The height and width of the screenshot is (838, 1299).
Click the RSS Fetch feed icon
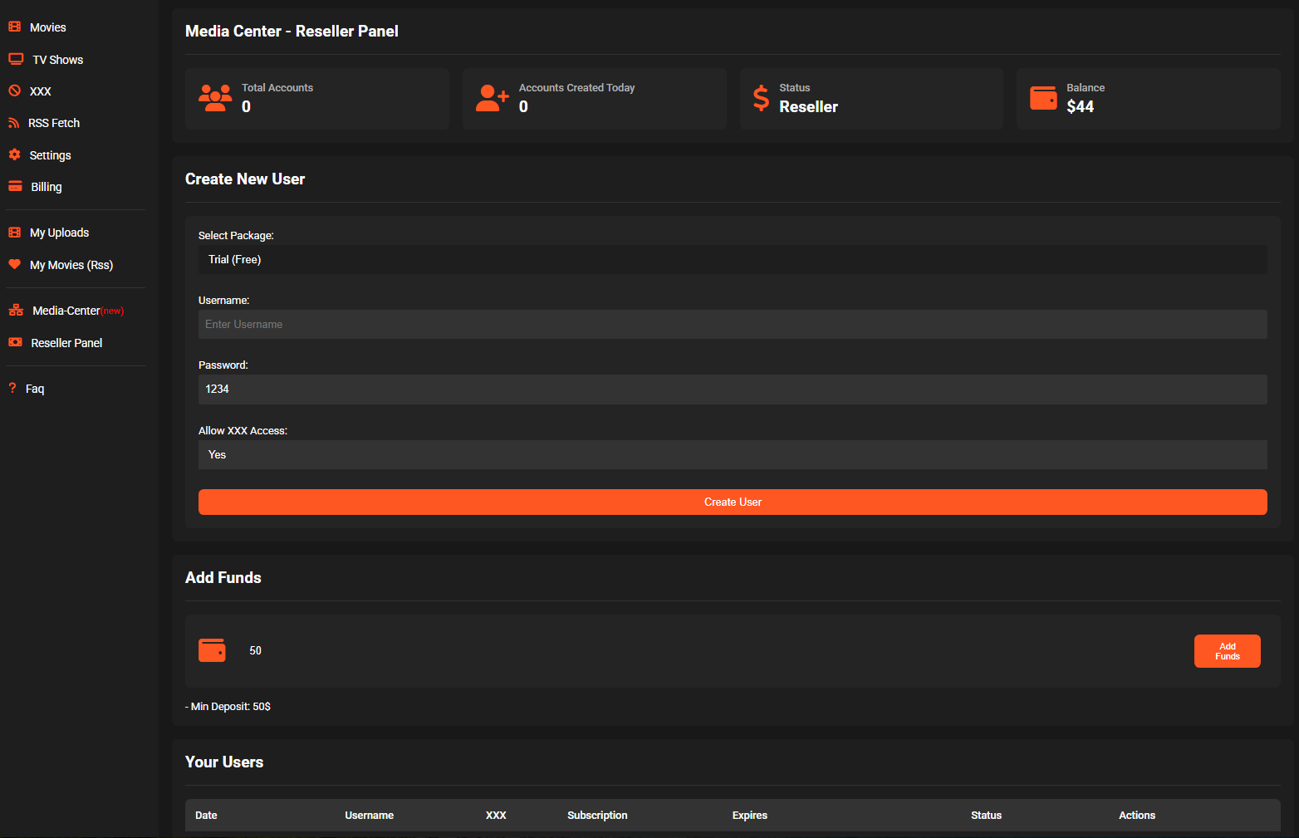[14, 123]
